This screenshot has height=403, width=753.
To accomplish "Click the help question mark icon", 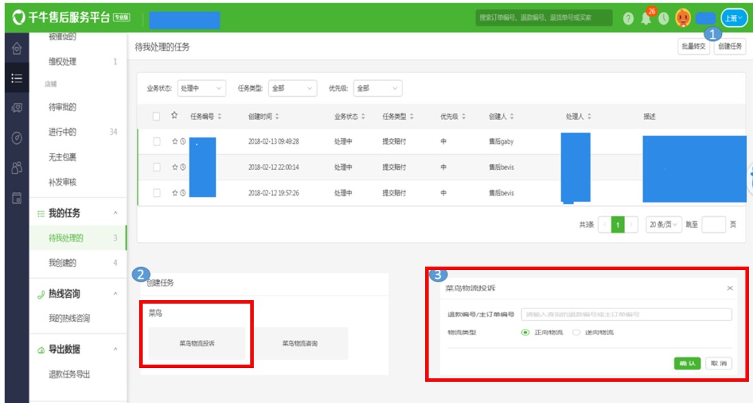I will pos(627,19).
